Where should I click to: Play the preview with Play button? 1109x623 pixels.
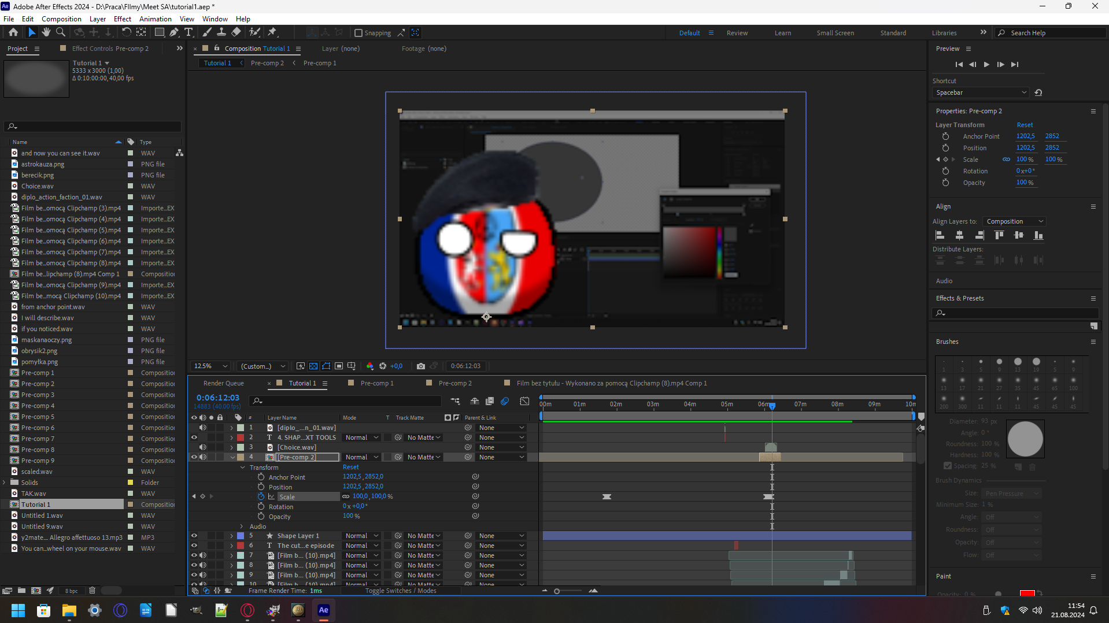[x=986, y=65]
